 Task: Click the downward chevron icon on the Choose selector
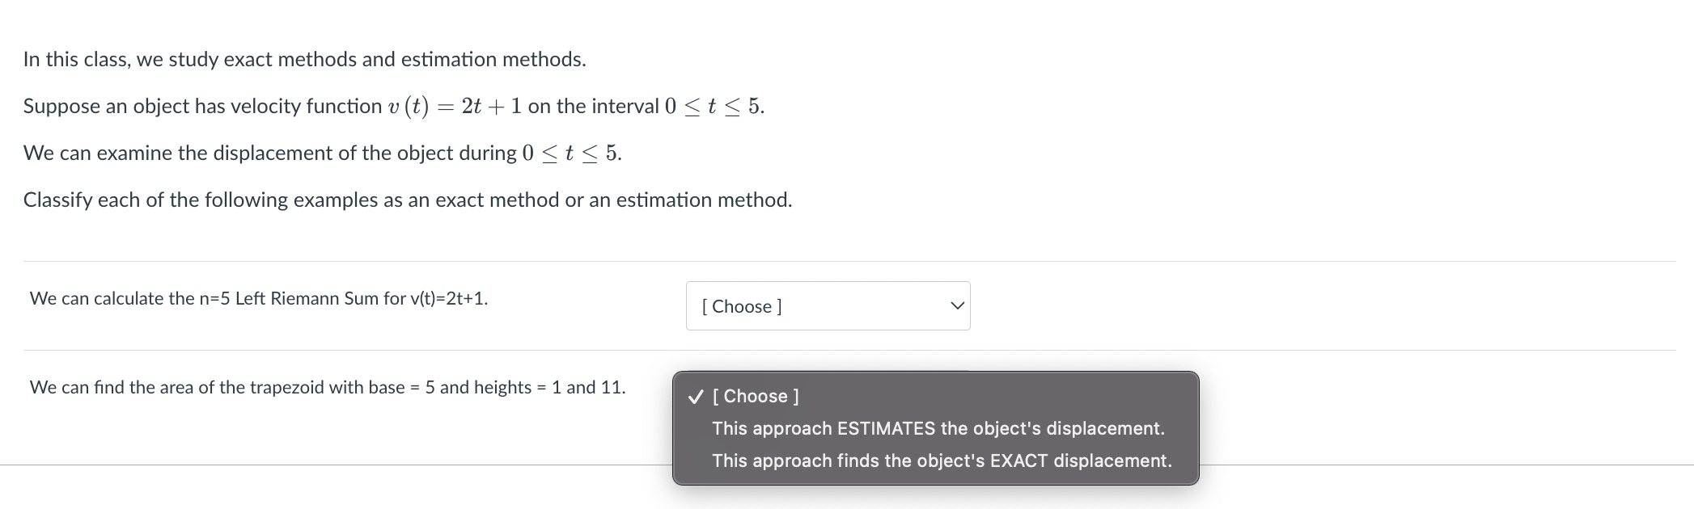pos(957,305)
